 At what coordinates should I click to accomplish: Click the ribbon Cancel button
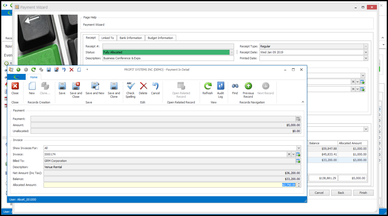[155, 89]
